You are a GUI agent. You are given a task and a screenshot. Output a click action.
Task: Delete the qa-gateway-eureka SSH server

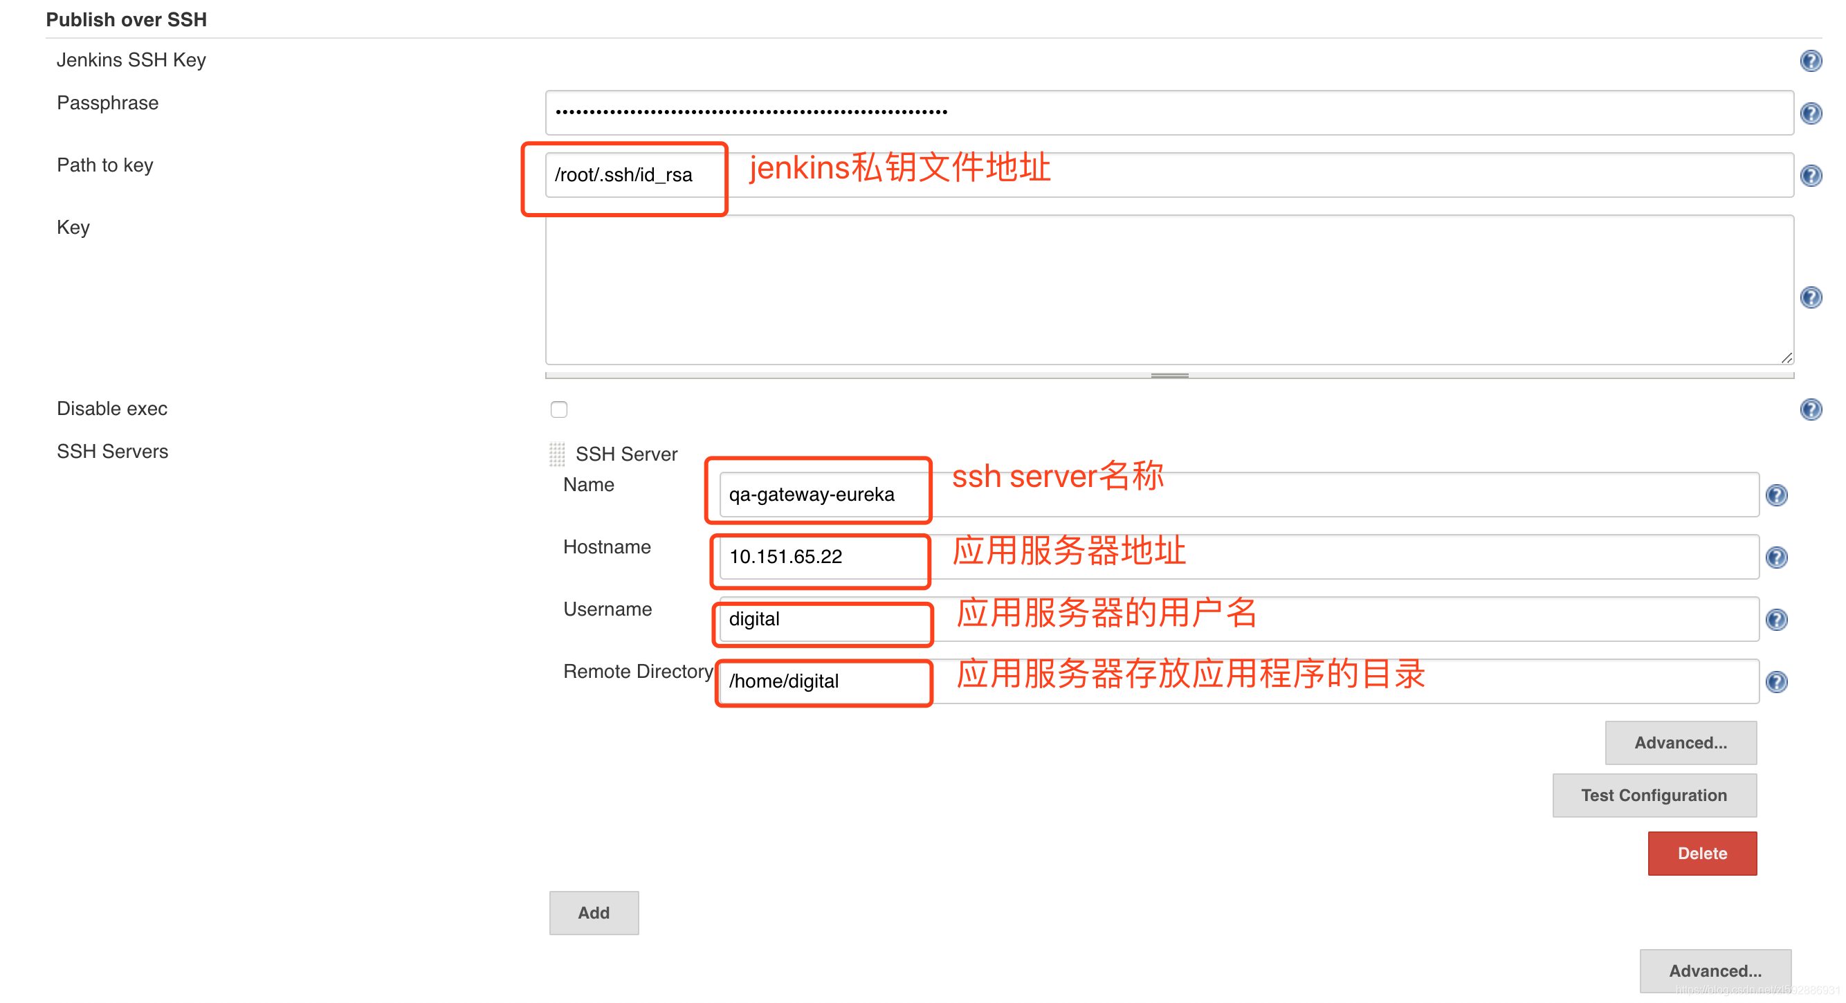[x=1701, y=854]
